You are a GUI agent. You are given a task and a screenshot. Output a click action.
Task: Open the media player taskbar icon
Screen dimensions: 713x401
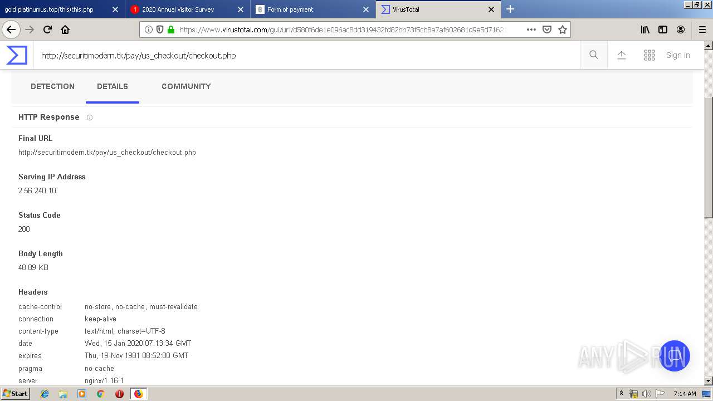point(82,394)
